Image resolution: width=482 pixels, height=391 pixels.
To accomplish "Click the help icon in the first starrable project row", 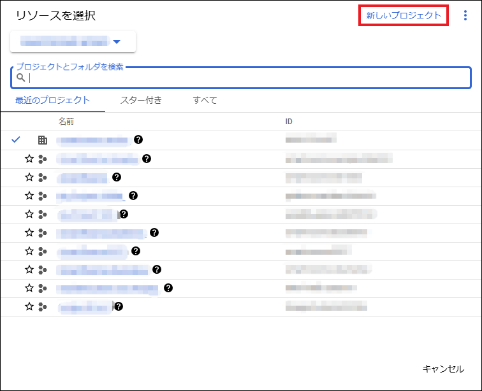I will [x=146, y=159].
